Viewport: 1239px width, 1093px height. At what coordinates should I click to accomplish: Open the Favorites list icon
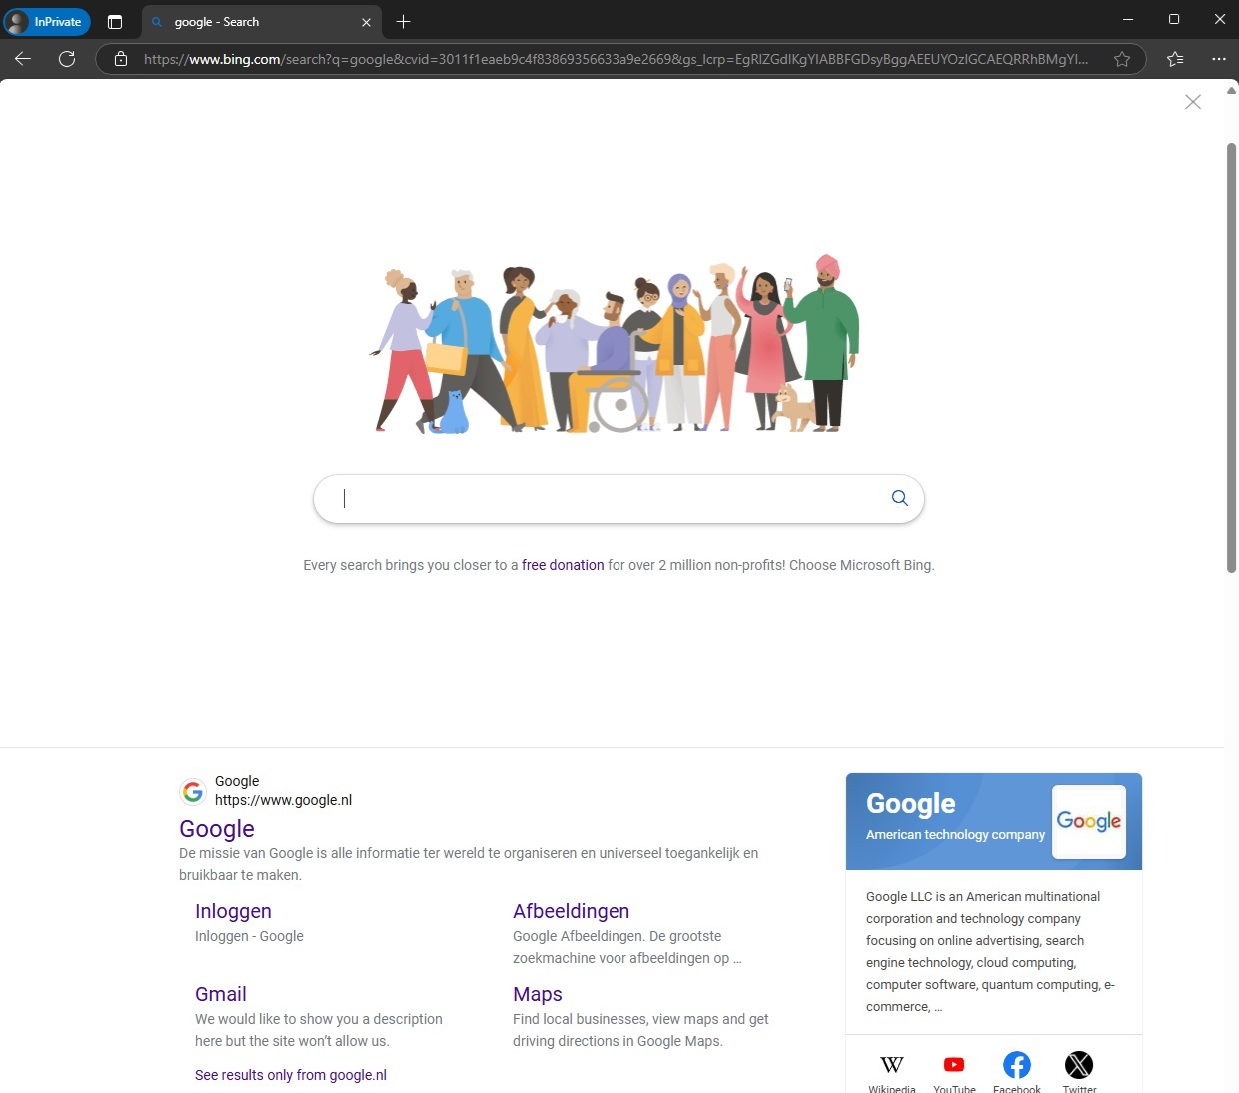[1175, 59]
